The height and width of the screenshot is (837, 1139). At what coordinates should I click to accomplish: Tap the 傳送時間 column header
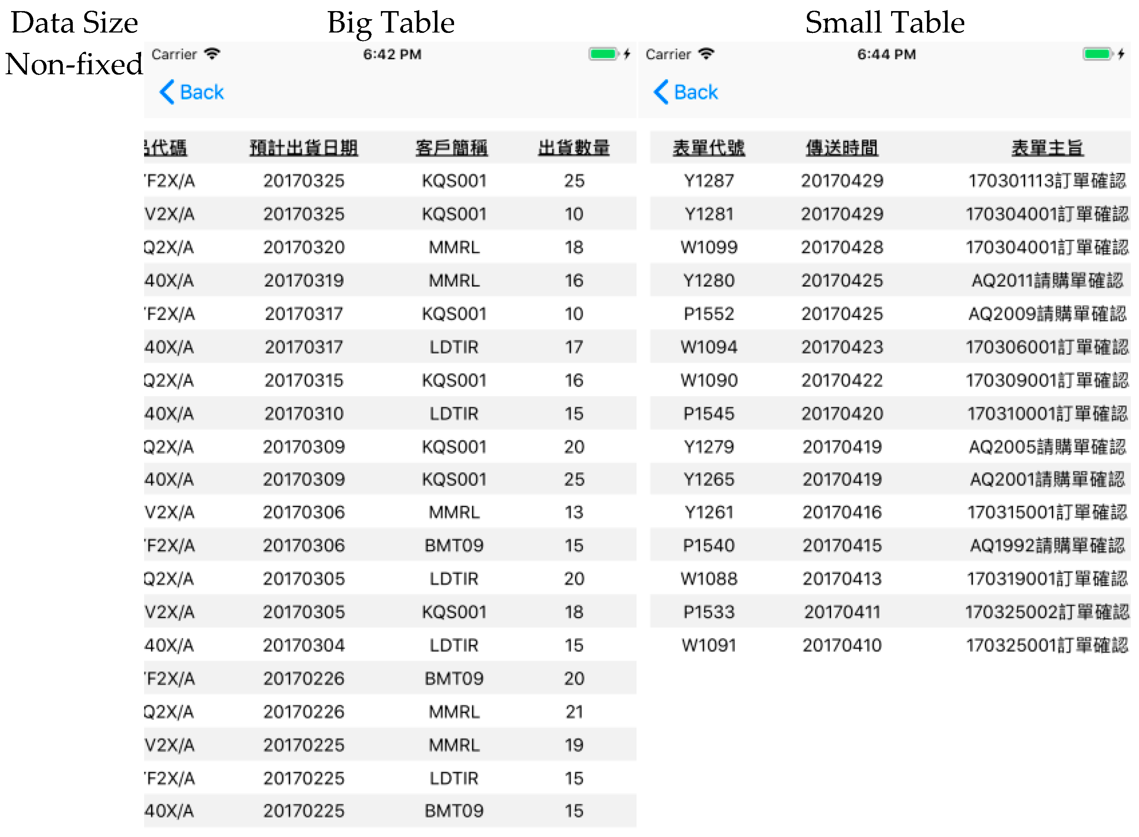tap(842, 148)
